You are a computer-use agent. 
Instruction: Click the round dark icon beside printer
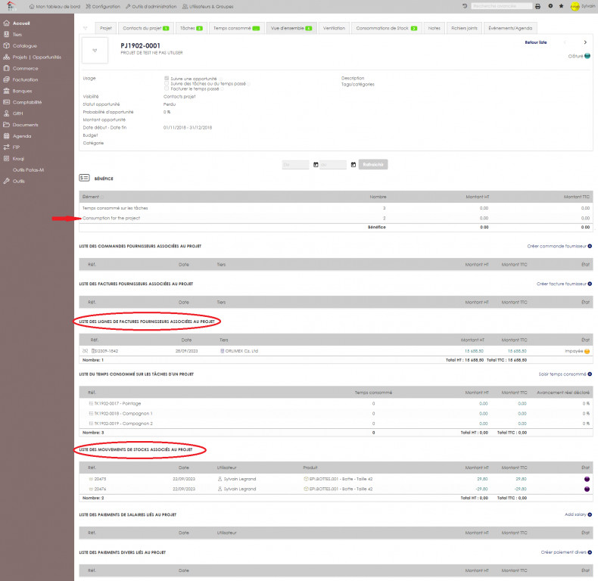tap(550, 6)
